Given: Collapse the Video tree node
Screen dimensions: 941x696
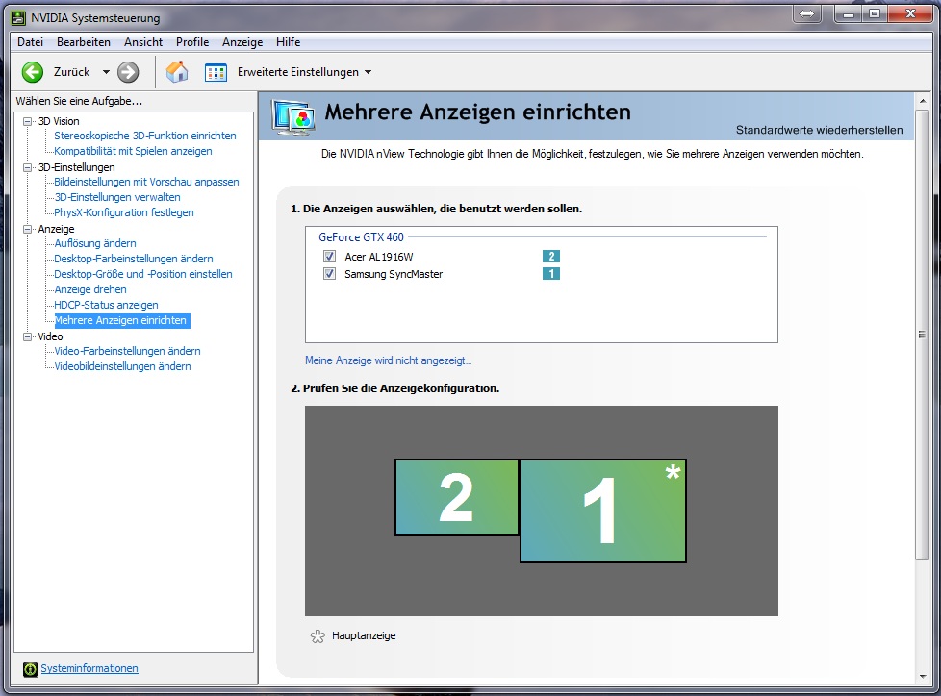Looking at the screenshot, I should point(27,336).
